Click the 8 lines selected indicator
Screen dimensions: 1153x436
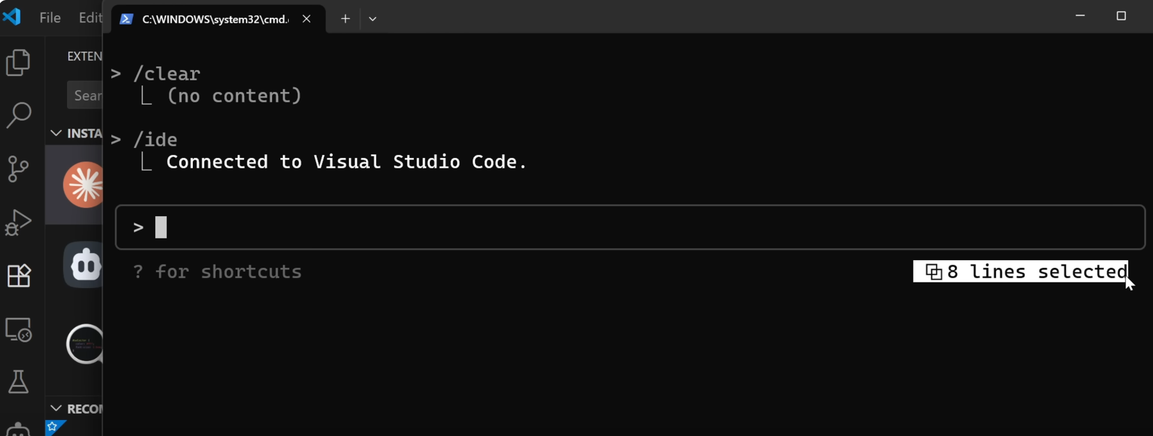1020,272
